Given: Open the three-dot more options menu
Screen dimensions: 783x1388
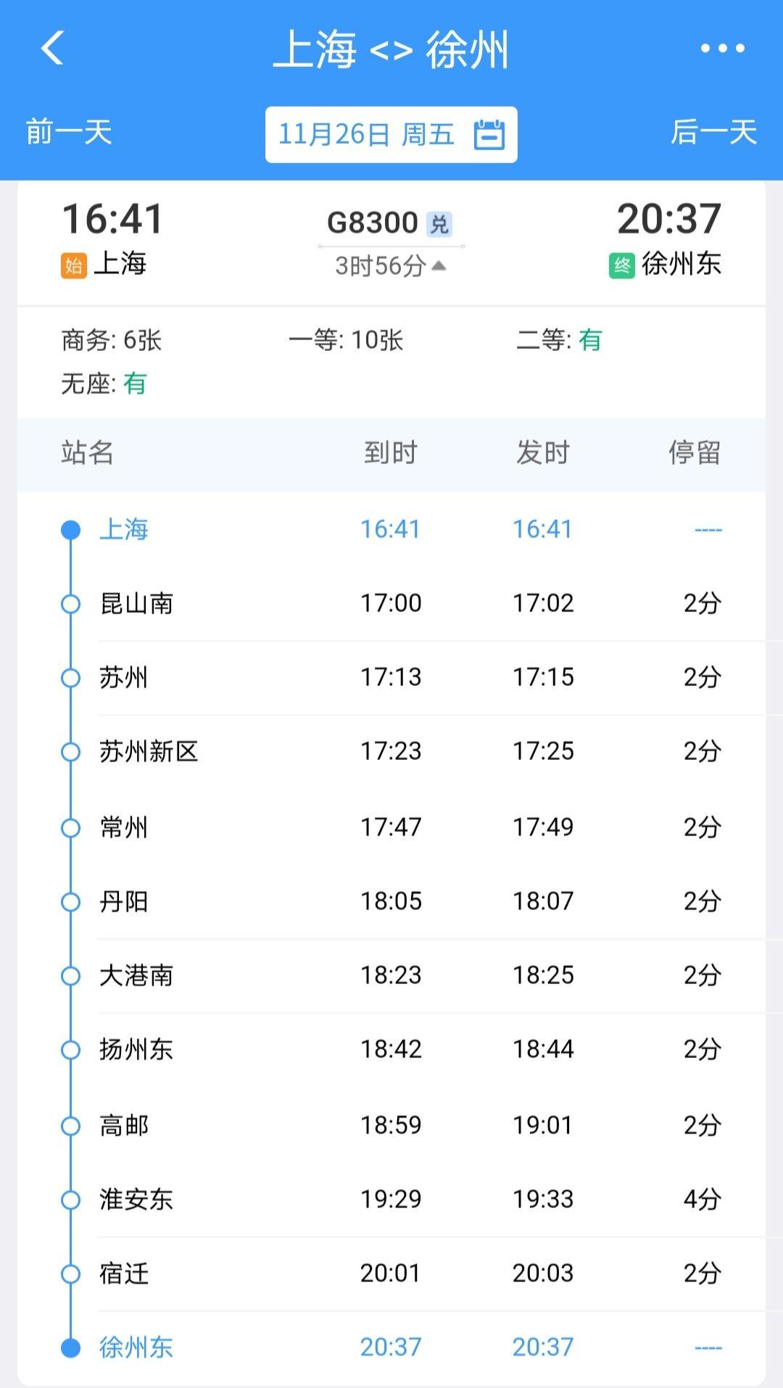Looking at the screenshot, I should click(722, 49).
